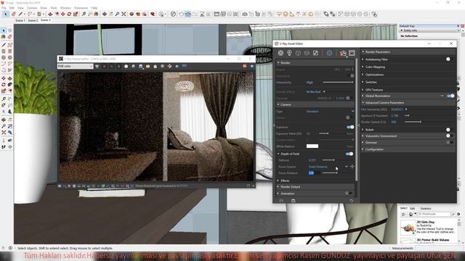Collapse the Entity Info tray panel
Image resolution: width=465 pixels, height=261 pixels.
pyautogui.click(x=402, y=30)
